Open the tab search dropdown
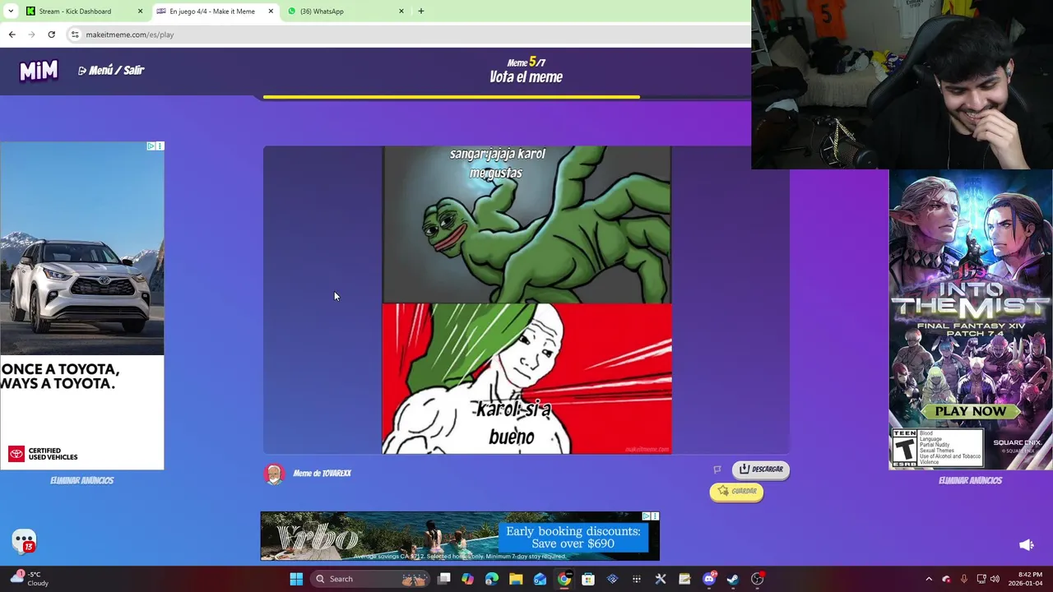The image size is (1053, 592). tap(10, 12)
